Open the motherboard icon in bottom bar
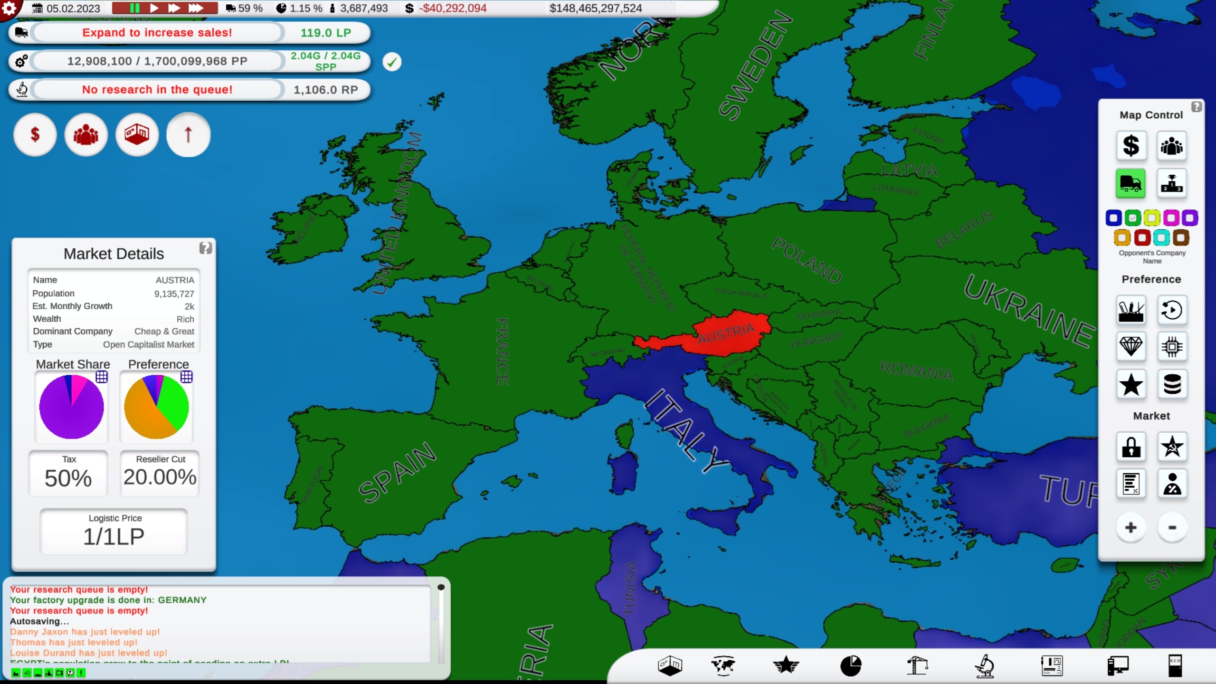Viewport: 1216px width, 684px height. click(x=1052, y=665)
